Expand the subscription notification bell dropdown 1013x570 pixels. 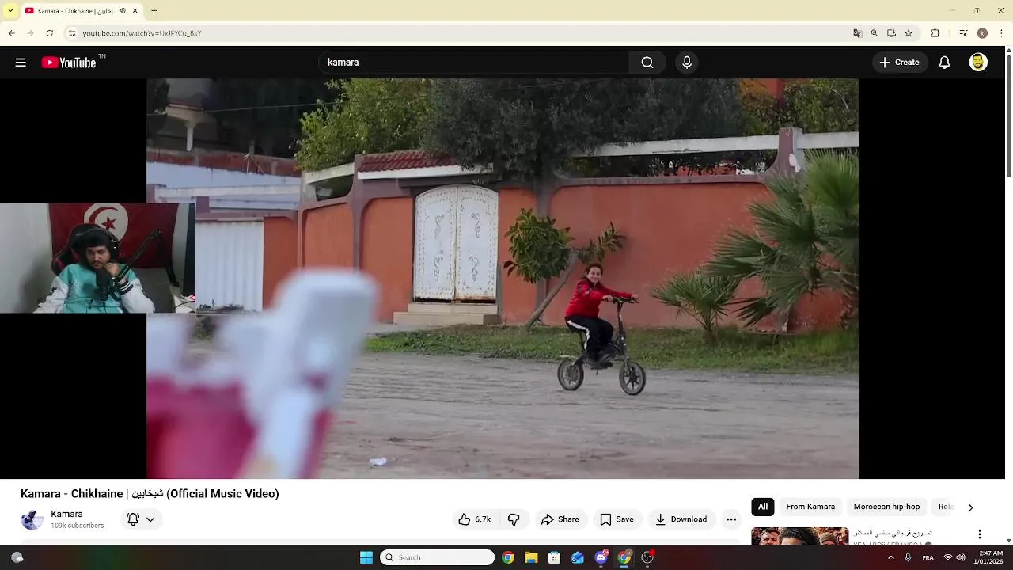(141, 519)
